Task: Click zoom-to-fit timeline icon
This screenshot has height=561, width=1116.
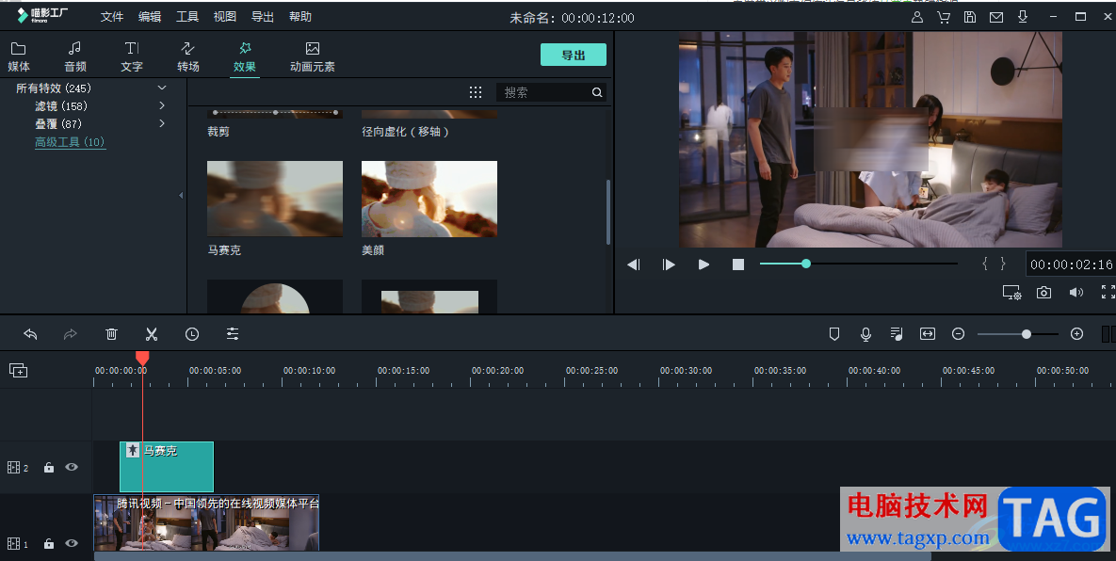Action: [928, 334]
